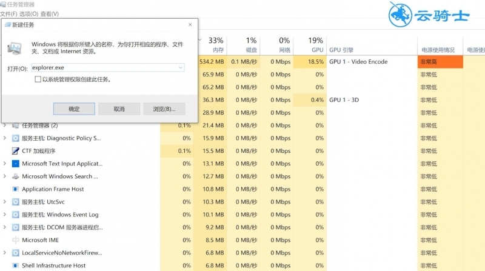Expand the DCOM 服务器进程 row
The image size is (485, 271).
point(5,227)
